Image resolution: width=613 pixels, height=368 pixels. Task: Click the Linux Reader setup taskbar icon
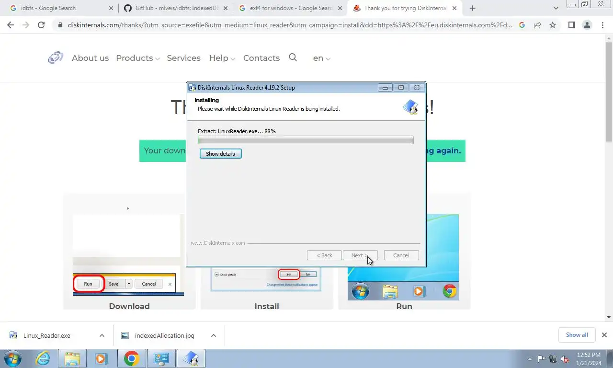191,358
